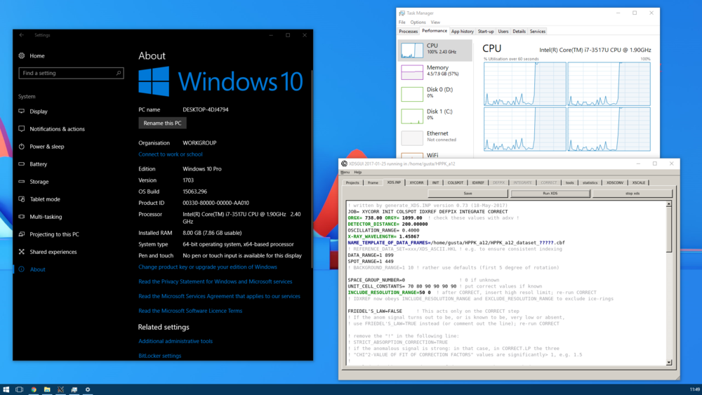Click the Battery icon in sidebar
The image size is (702, 395).
pos(22,164)
